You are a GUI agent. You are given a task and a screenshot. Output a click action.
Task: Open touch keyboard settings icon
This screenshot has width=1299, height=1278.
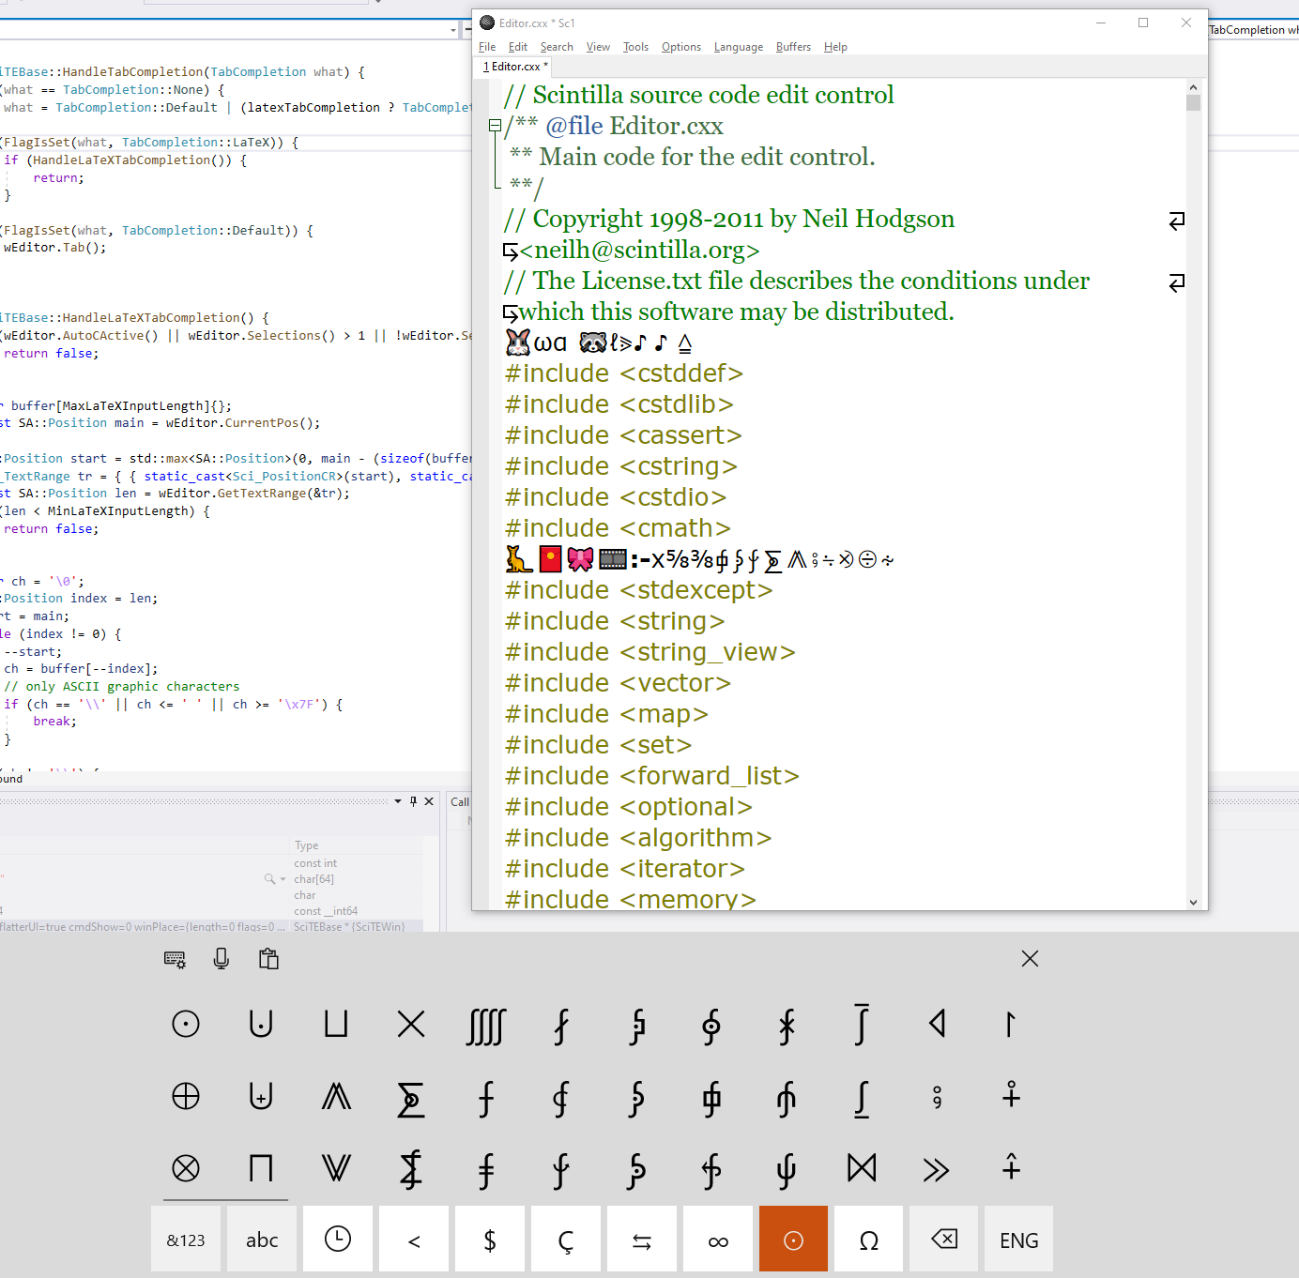(x=175, y=959)
